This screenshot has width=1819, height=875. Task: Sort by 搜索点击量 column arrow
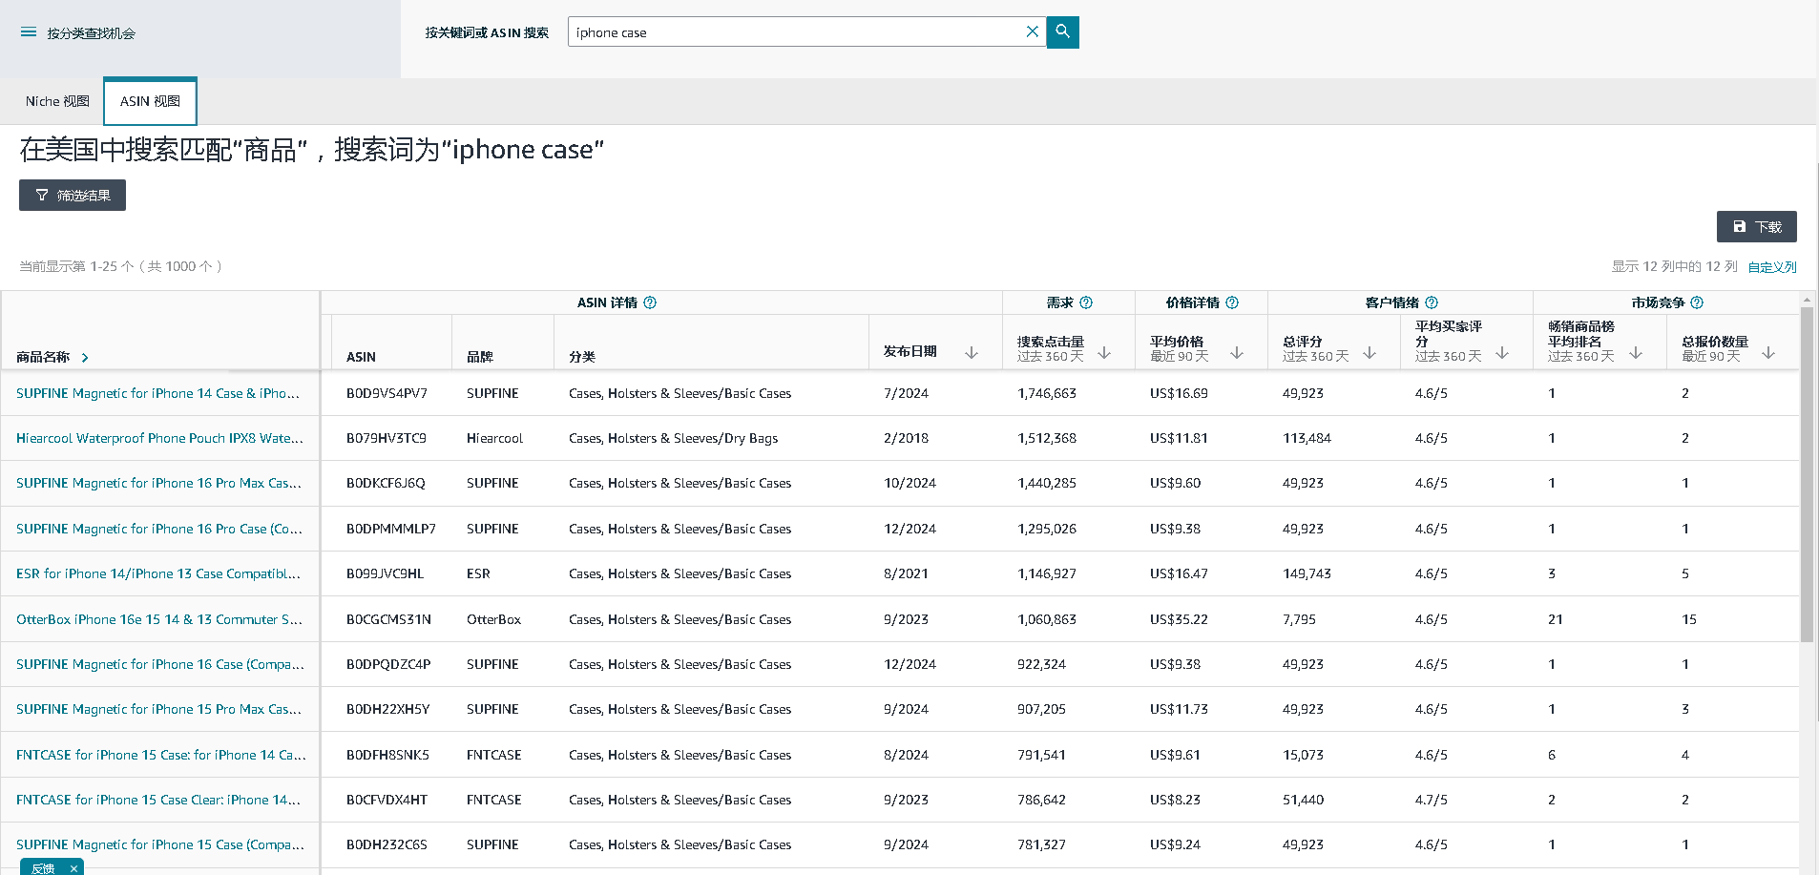click(x=1104, y=353)
